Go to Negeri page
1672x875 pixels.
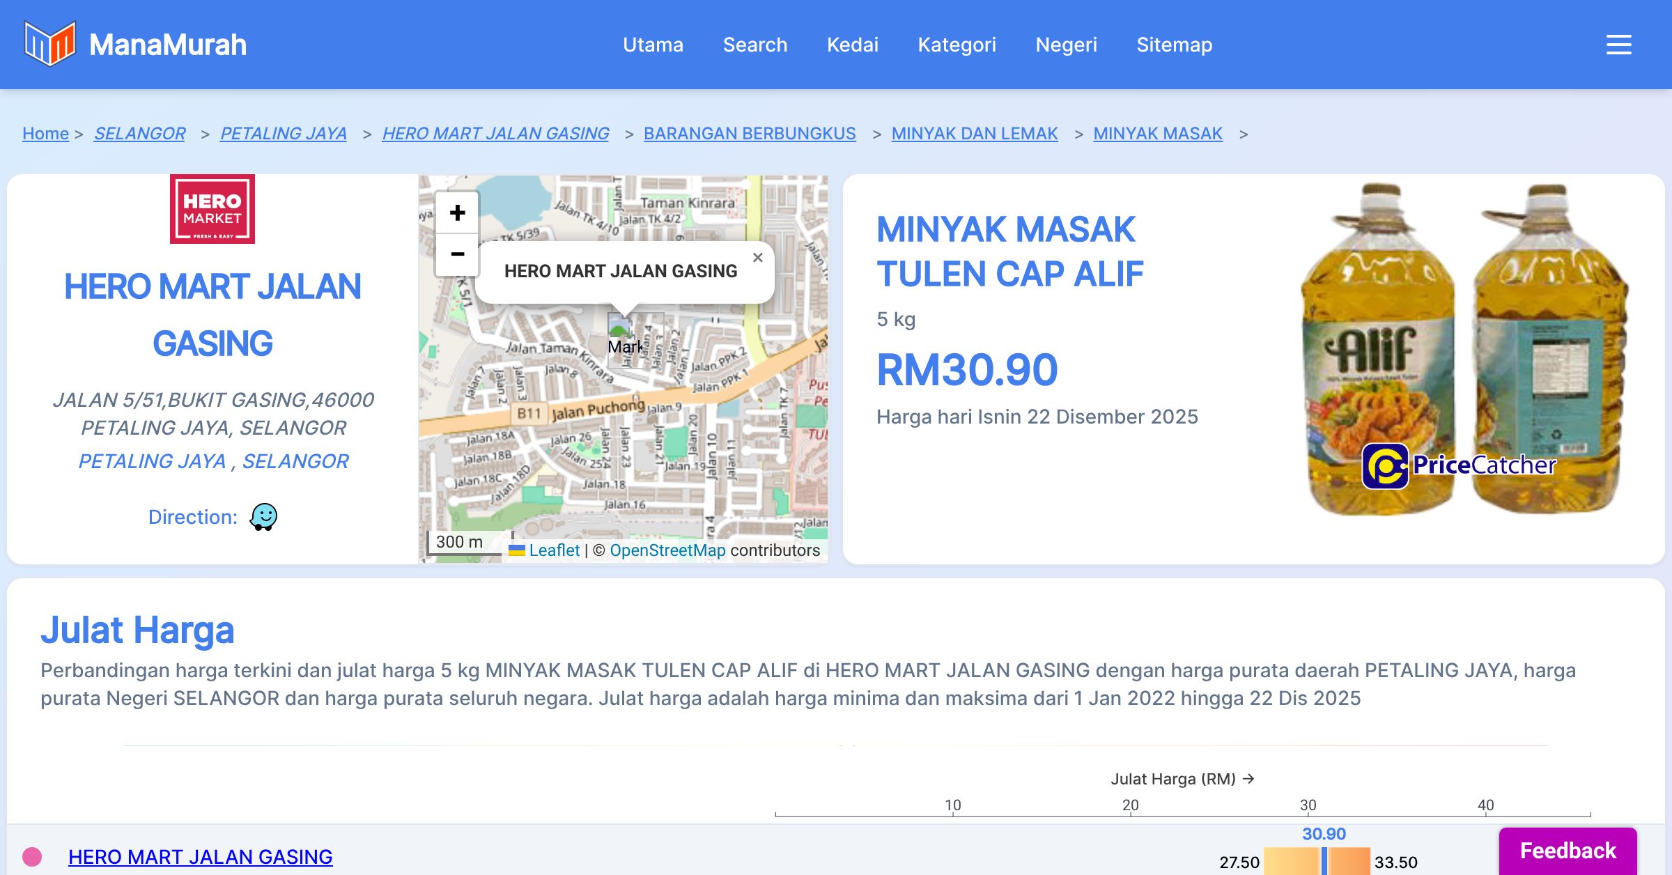(1066, 45)
